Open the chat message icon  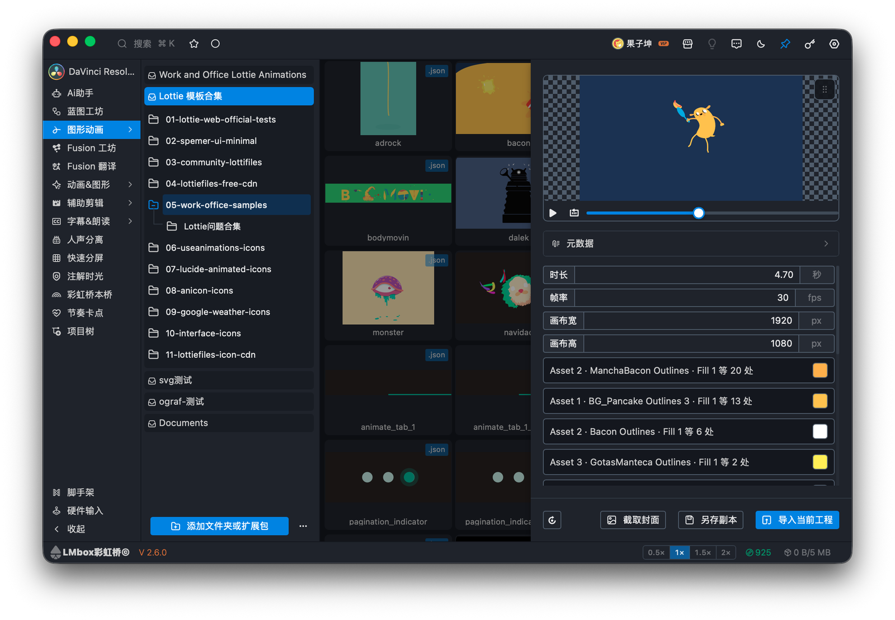click(x=736, y=44)
